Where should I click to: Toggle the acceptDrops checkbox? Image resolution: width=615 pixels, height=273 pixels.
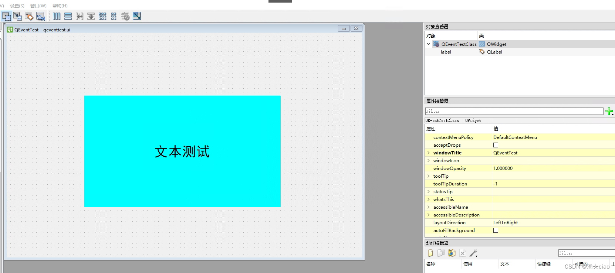496,145
